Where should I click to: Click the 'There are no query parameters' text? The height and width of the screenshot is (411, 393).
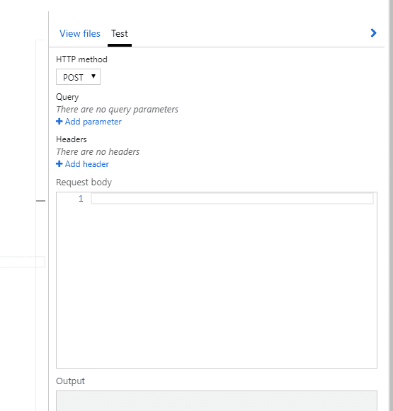point(118,110)
